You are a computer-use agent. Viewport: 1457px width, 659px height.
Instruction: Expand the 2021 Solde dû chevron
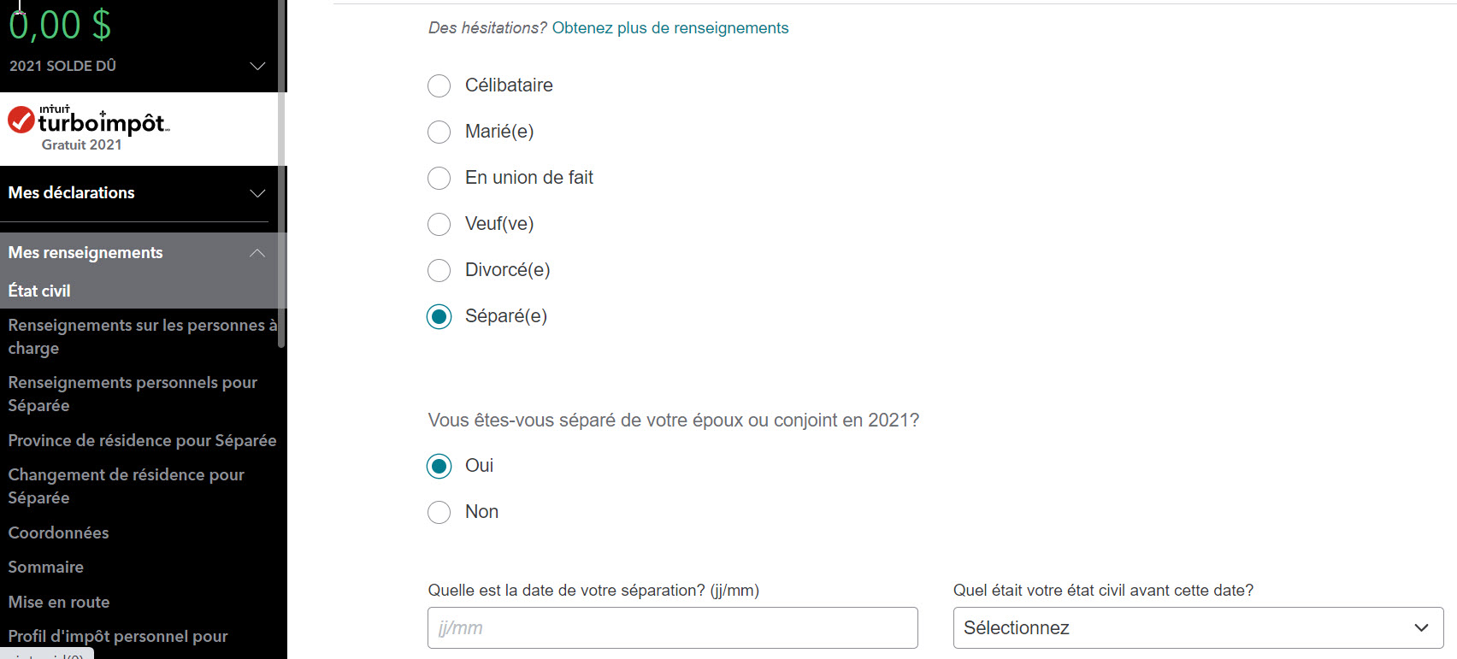257,66
